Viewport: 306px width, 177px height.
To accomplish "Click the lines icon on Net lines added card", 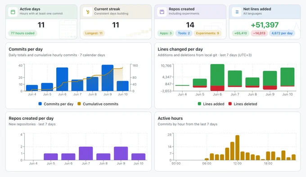I will pos(237,12).
